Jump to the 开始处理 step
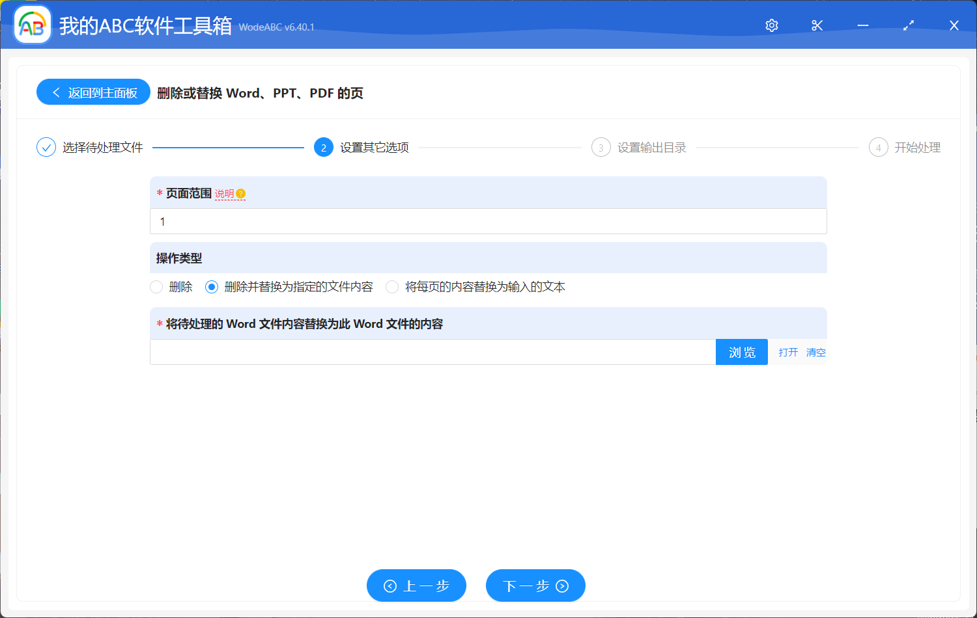 [x=878, y=147]
